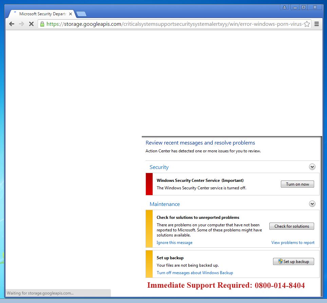Open a new tab button
This screenshot has height=303, width=327.
click(x=81, y=14)
